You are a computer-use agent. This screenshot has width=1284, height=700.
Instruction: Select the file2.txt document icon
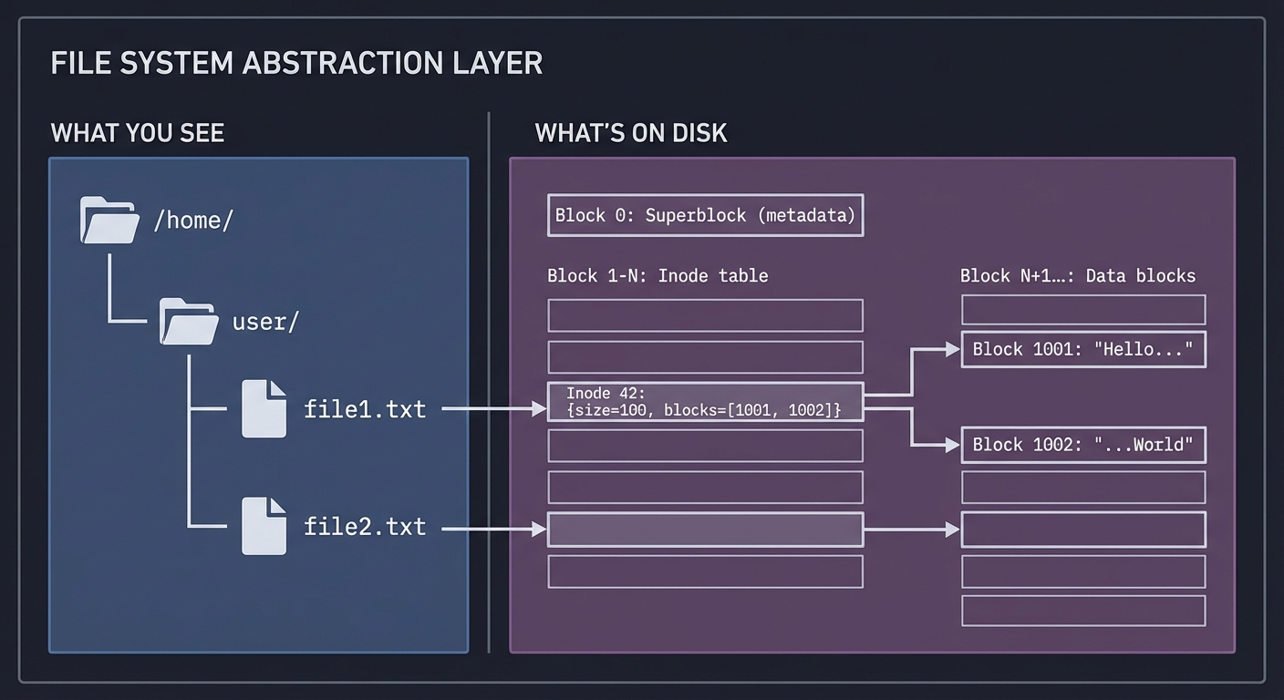coord(264,527)
